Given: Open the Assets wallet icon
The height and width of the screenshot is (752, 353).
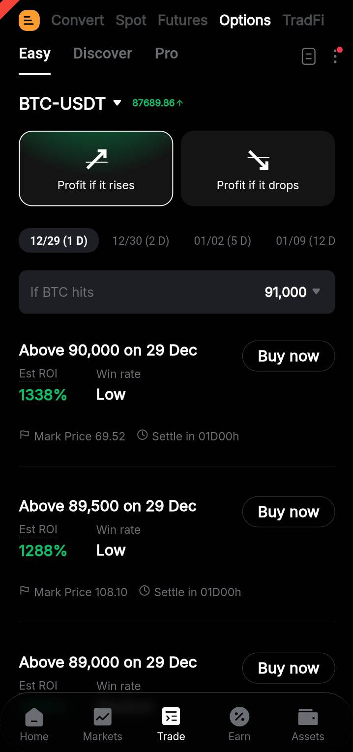Looking at the screenshot, I should coord(308,718).
